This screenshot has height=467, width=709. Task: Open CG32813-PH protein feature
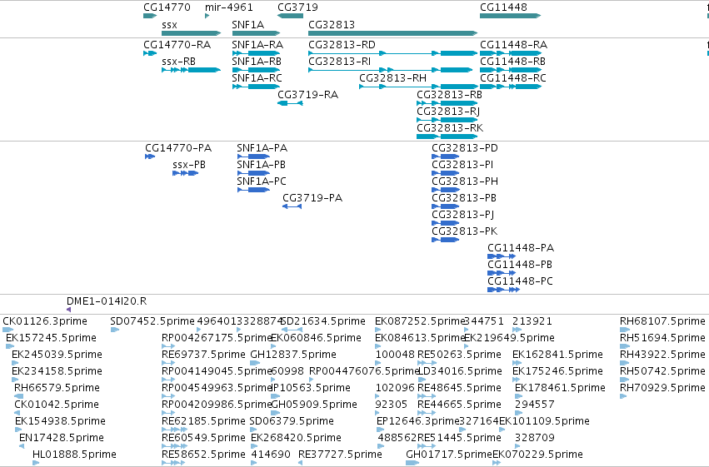click(446, 190)
